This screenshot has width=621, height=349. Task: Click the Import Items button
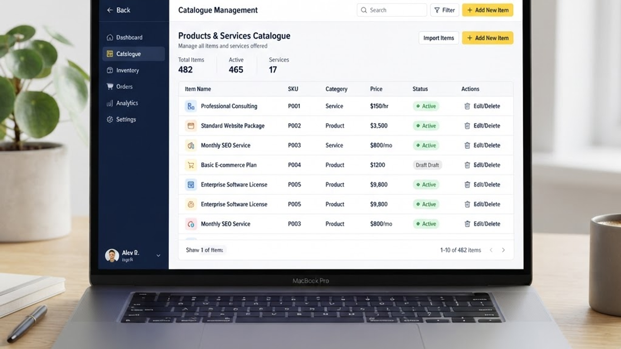pyautogui.click(x=439, y=38)
